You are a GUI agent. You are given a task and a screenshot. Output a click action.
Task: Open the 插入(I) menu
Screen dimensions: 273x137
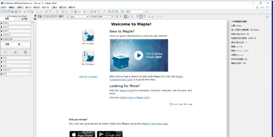pos(28,7)
